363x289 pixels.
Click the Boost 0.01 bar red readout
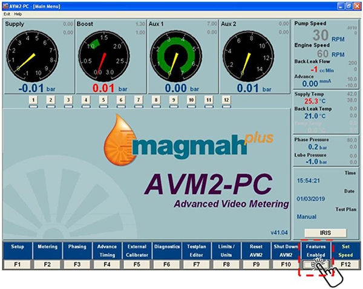[x=110, y=88]
